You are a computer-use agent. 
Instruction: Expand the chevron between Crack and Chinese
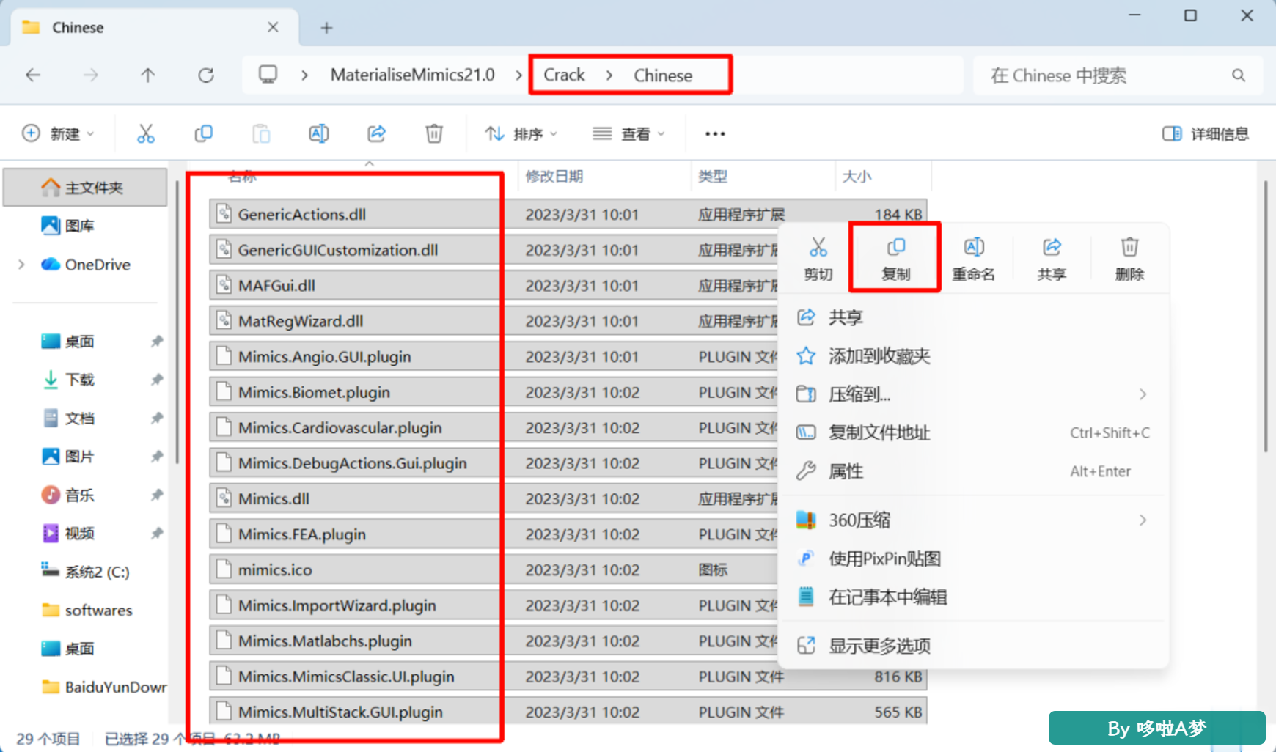[609, 75]
